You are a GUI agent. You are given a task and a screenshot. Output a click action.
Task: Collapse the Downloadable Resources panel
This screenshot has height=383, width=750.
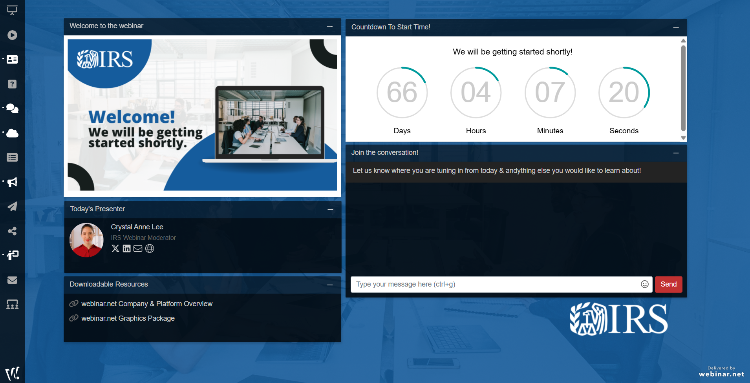tap(330, 285)
